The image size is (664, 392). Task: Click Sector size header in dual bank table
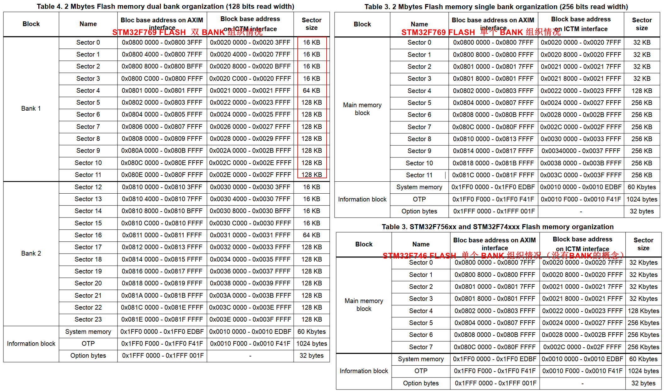(x=311, y=24)
